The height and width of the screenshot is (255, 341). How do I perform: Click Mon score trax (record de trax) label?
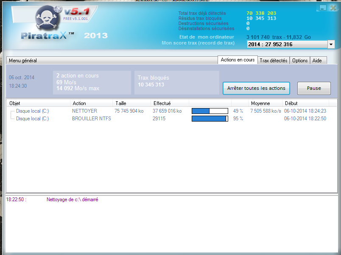tap(198, 43)
